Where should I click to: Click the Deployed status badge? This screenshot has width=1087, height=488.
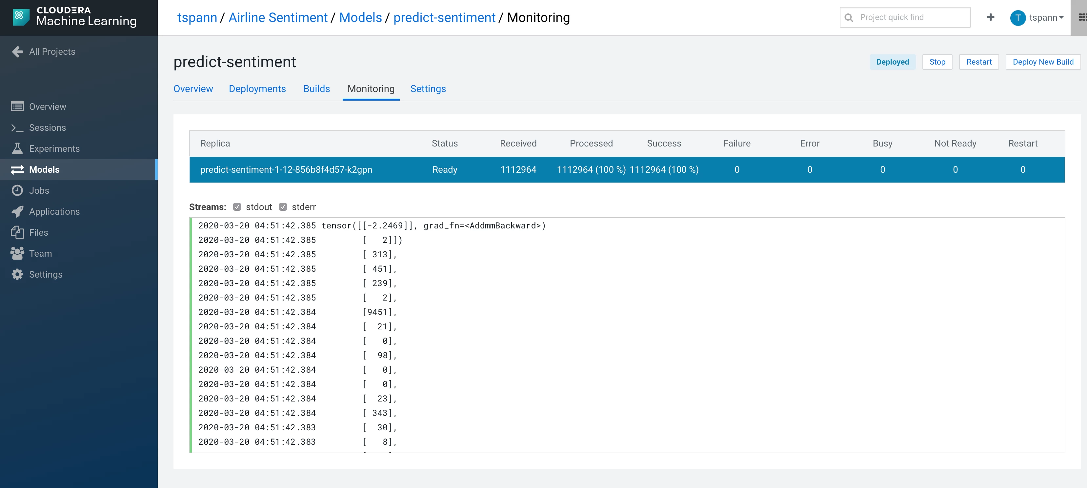[893, 62]
